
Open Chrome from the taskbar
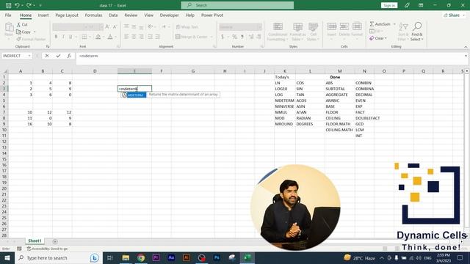[x=141, y=257]
